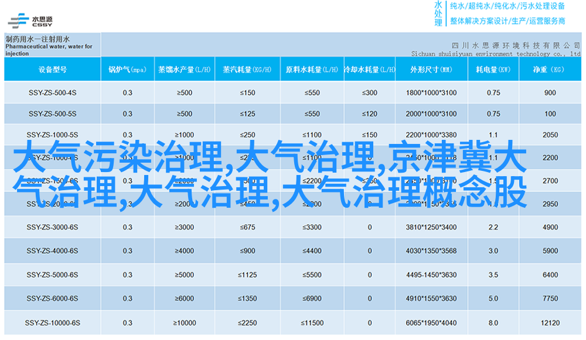
Task: Select the 设备型号 column header
Action: click(x=53, y=69)
